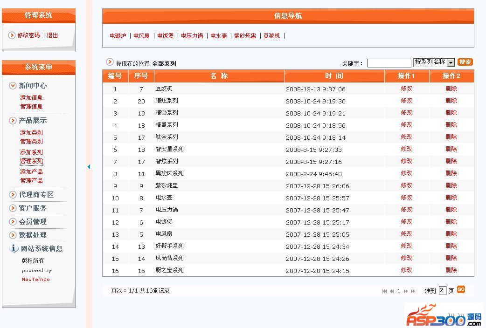This screenshot has width=486, height=328.
Task: Open 管理类别 menu link
Action: pos(31,142)
